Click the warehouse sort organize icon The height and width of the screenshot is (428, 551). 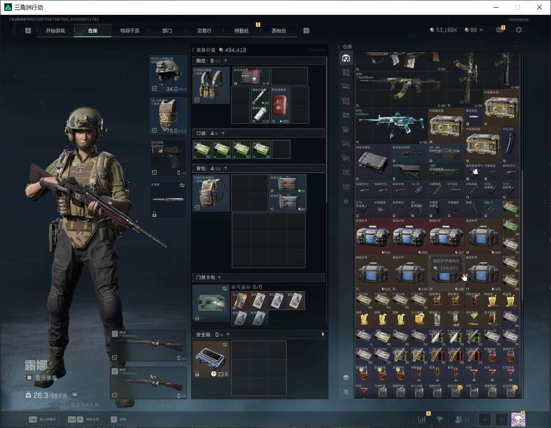pyautogui.click(x=346, y=392)
